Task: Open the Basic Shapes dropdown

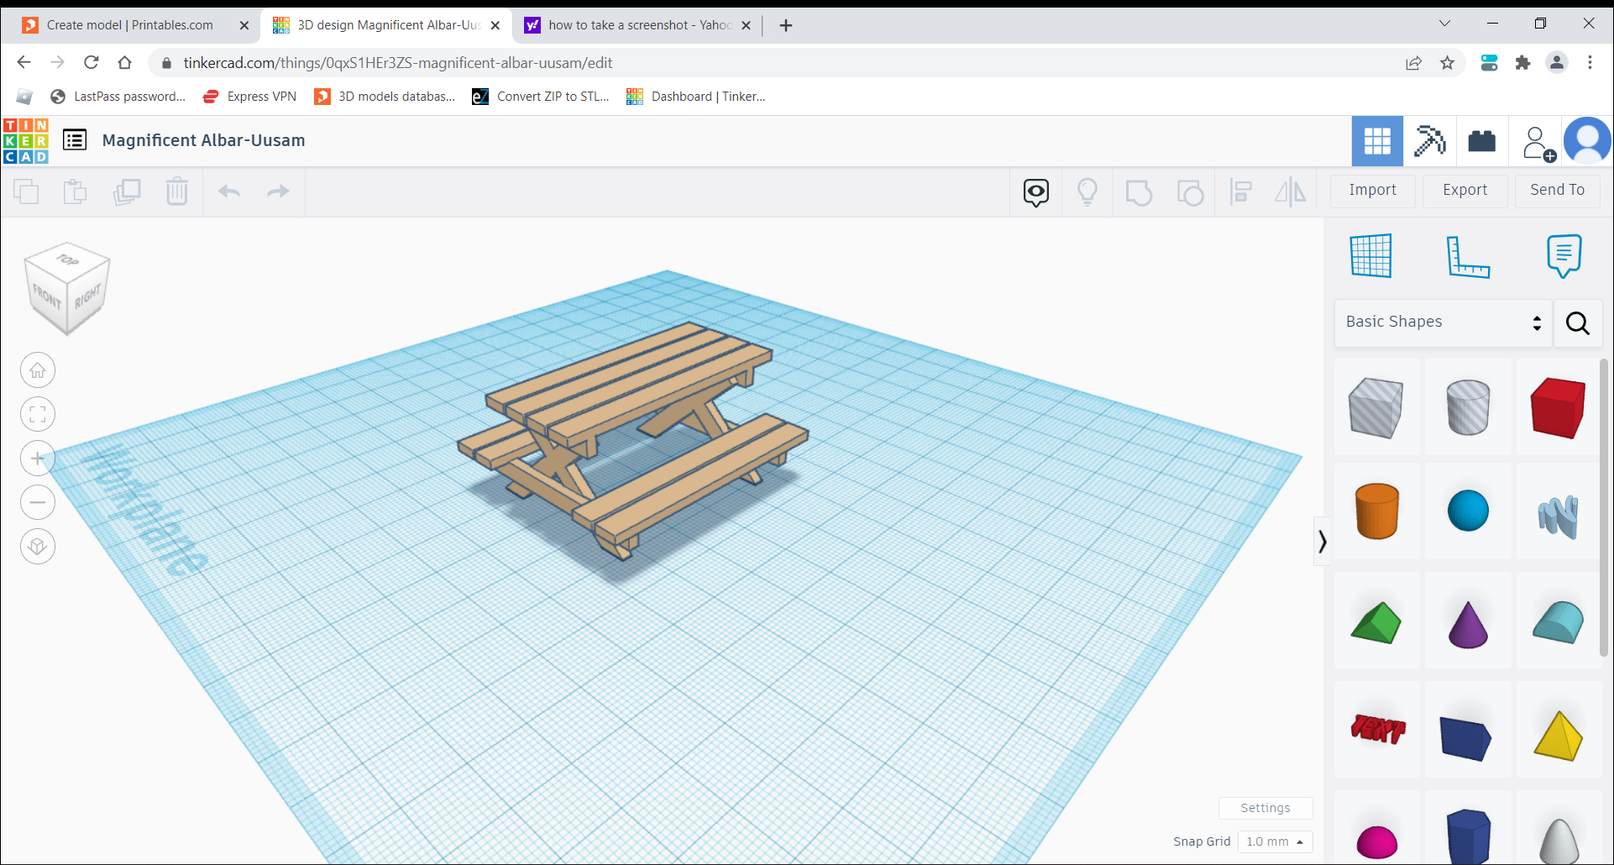Action: tap(1442, 322)
